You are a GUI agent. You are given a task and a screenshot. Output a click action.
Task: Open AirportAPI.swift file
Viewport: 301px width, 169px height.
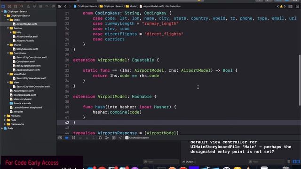coord(25,41)
